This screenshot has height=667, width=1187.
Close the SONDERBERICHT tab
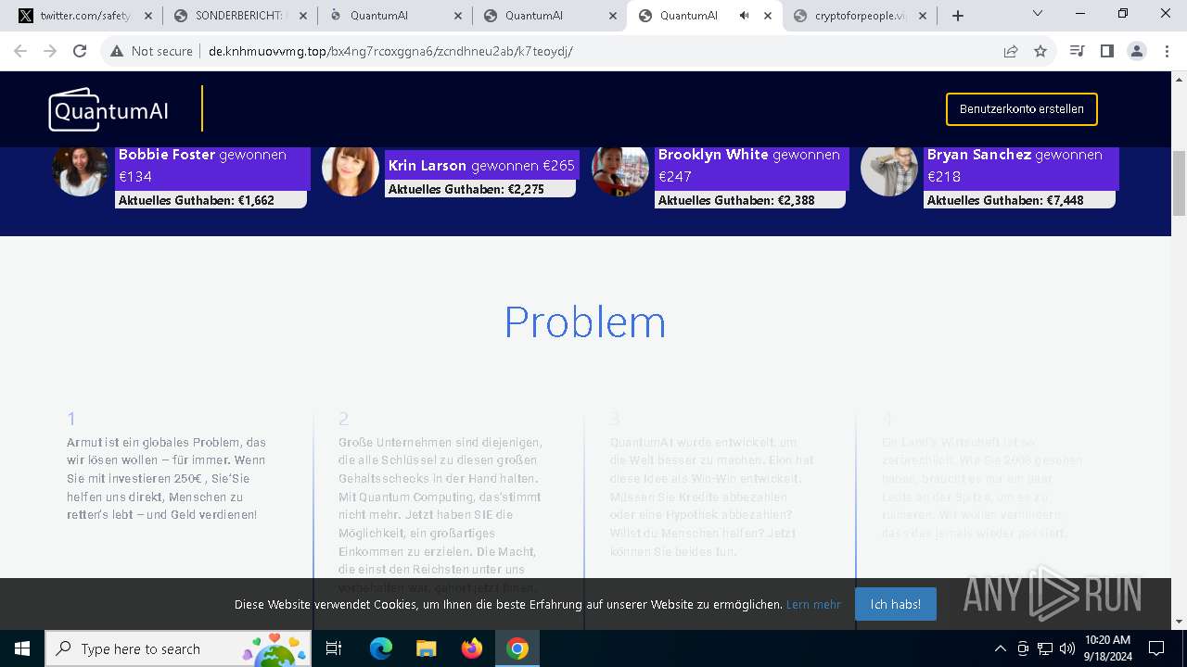(303, 16)
